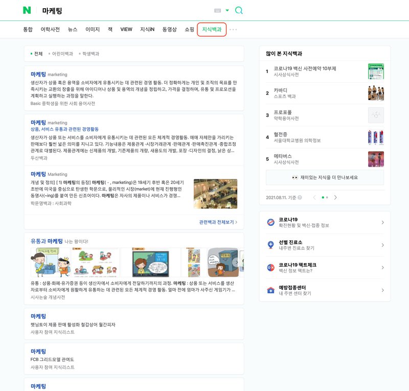Click the 카바디 sports thumbnail
The height and width of the screenshot is (391, 409).
[376, 93]
